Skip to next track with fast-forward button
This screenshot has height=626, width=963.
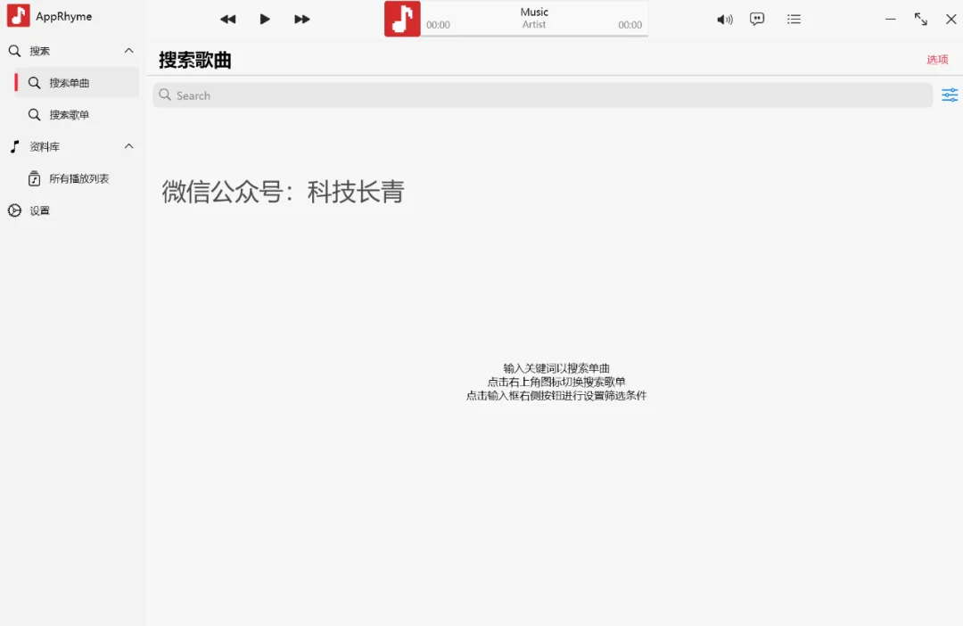point(302,19)
